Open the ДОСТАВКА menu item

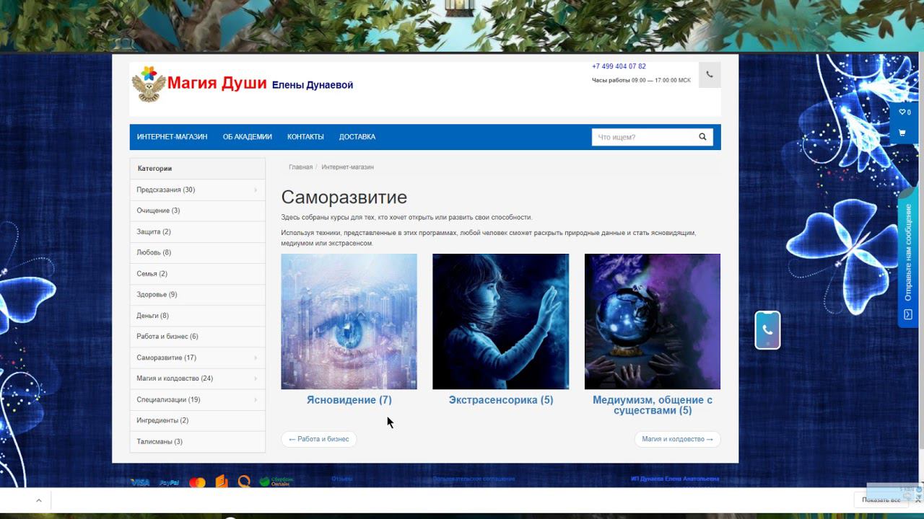pos(357,137)
